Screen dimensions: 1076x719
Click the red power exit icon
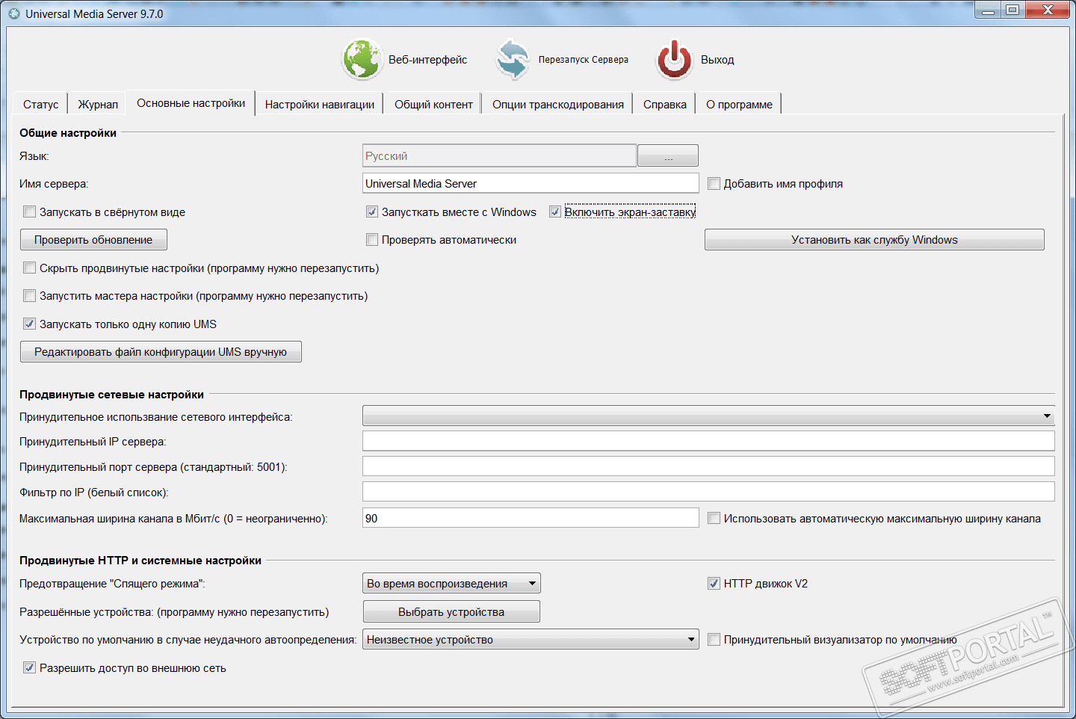click(x=675, y=60)
